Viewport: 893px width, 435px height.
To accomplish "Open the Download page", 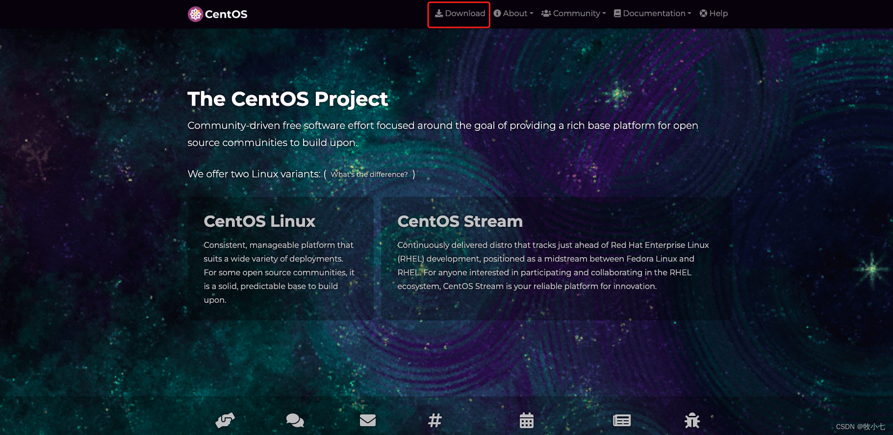I will coord(460,14).
